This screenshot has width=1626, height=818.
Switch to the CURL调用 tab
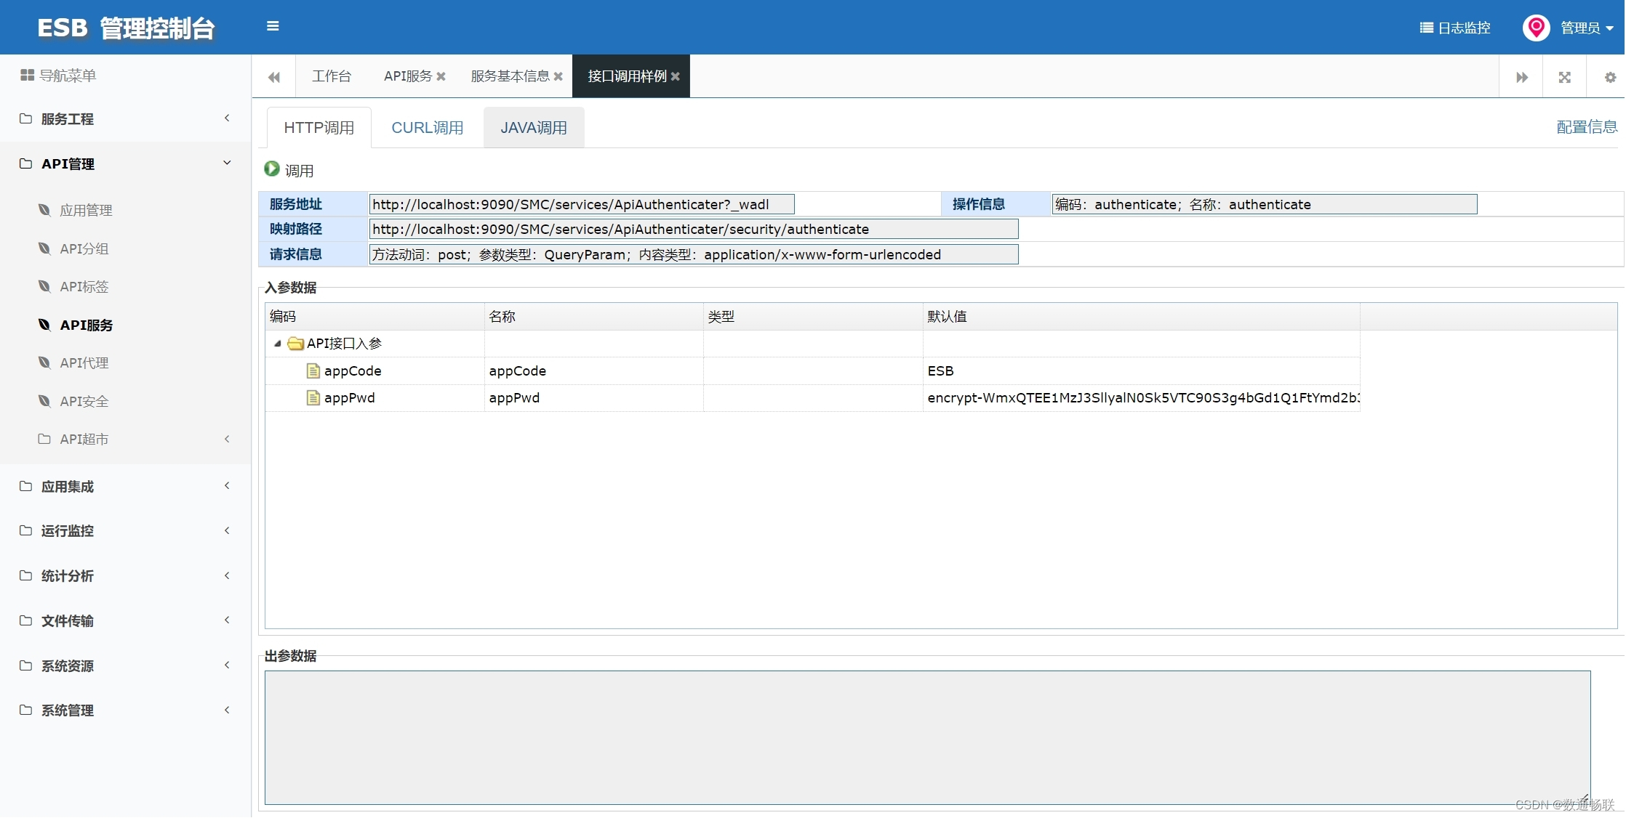pyautogui.click(x=427, y=128)
